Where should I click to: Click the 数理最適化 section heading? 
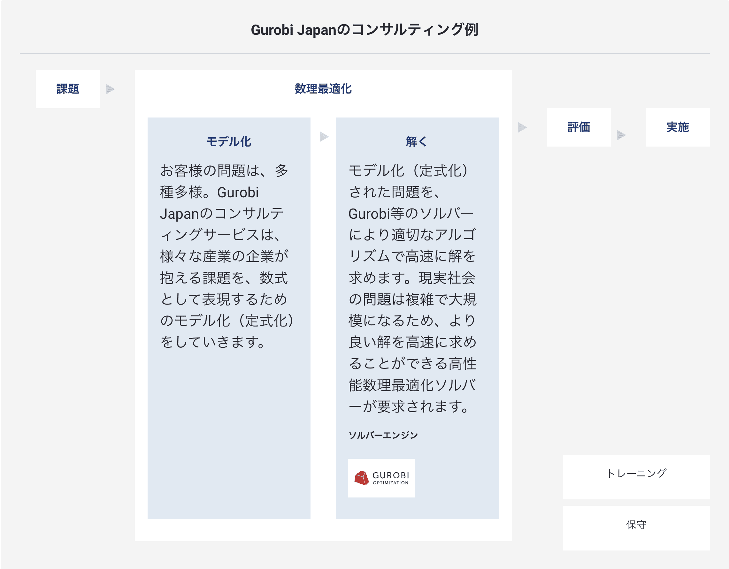coord(323,89)
